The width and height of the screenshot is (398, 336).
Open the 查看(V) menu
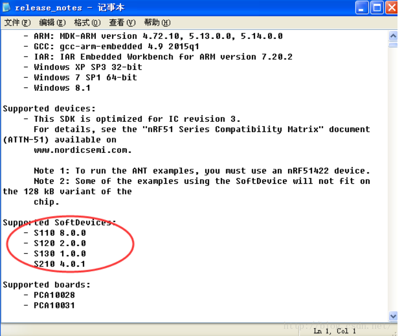click(122, 23)
